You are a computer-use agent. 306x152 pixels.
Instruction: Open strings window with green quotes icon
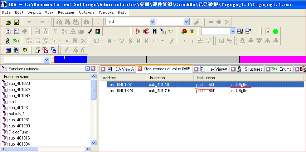pyautogui.click(x=171, y=31)
